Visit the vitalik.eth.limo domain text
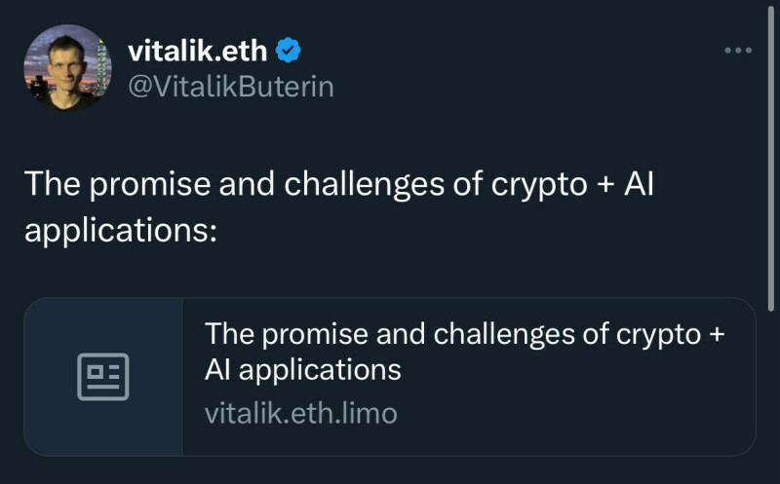780x484 pixels. click(x=301, y=413)
